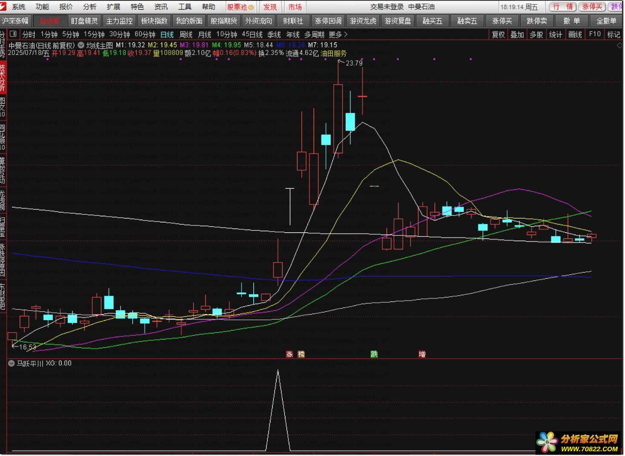The height and width of the screenshot is (456, 625).
Task: Click the red application logo icon
Action: point(3,6)
